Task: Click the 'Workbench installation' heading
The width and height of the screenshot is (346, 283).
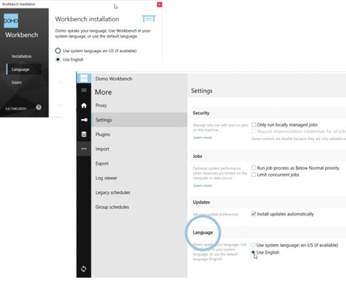Action: [x=87, y=19]
